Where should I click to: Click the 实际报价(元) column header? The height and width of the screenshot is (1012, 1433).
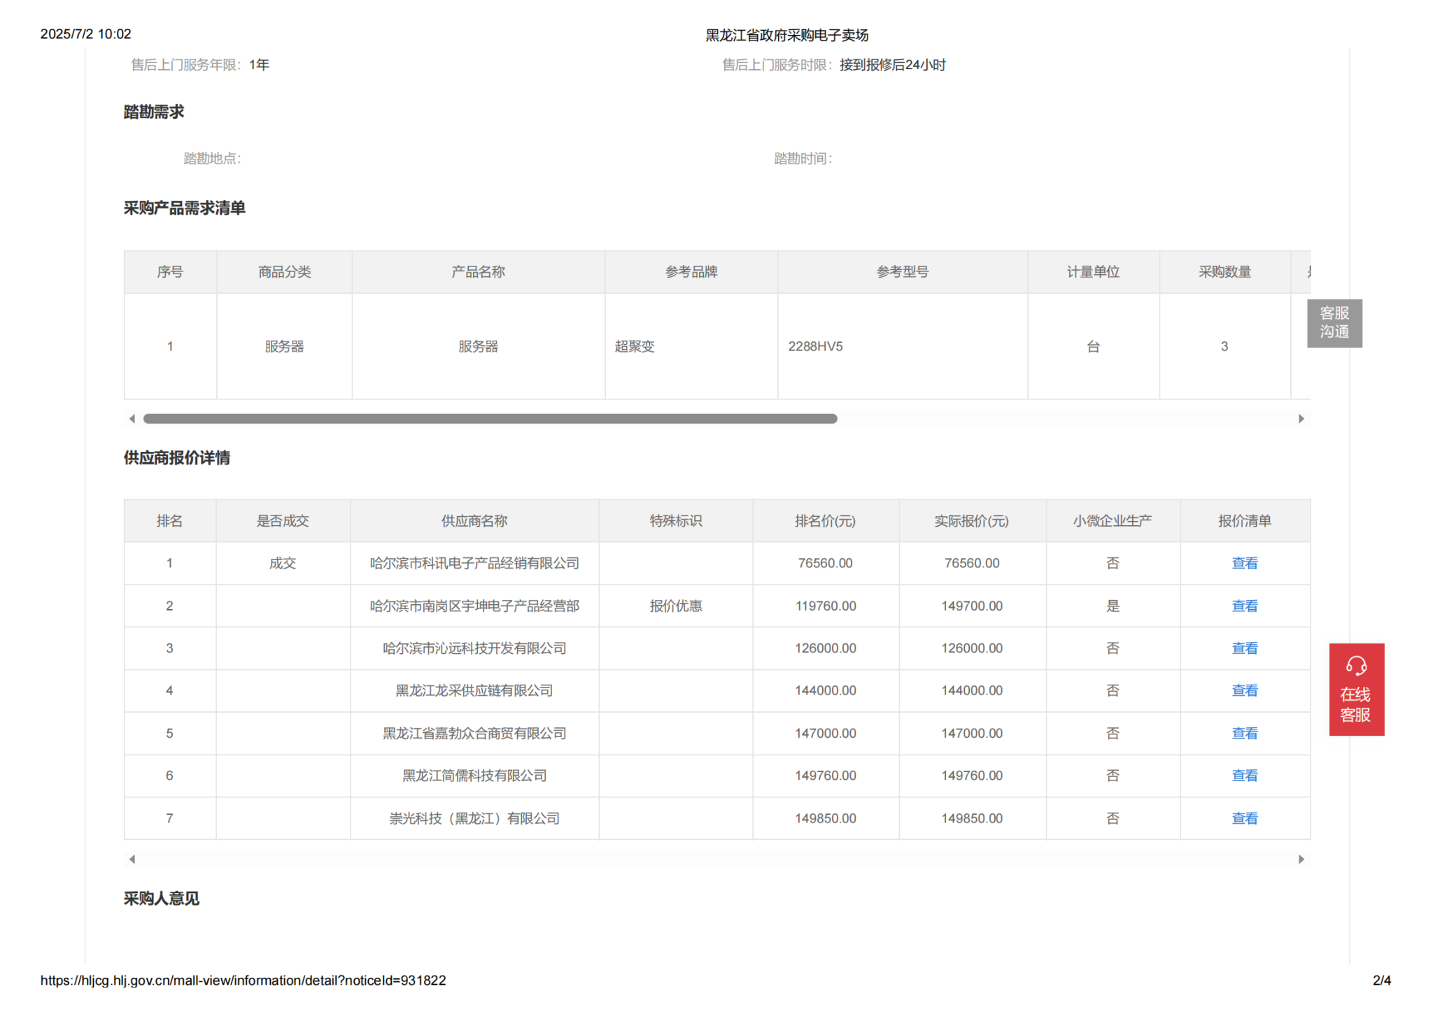pyautogui.click(x=971, y=521)
